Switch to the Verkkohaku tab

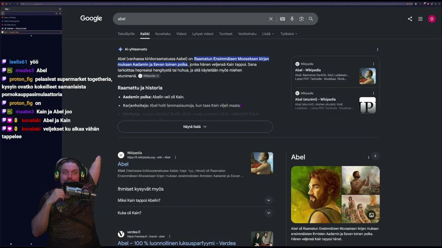click(x=247, y=34)
